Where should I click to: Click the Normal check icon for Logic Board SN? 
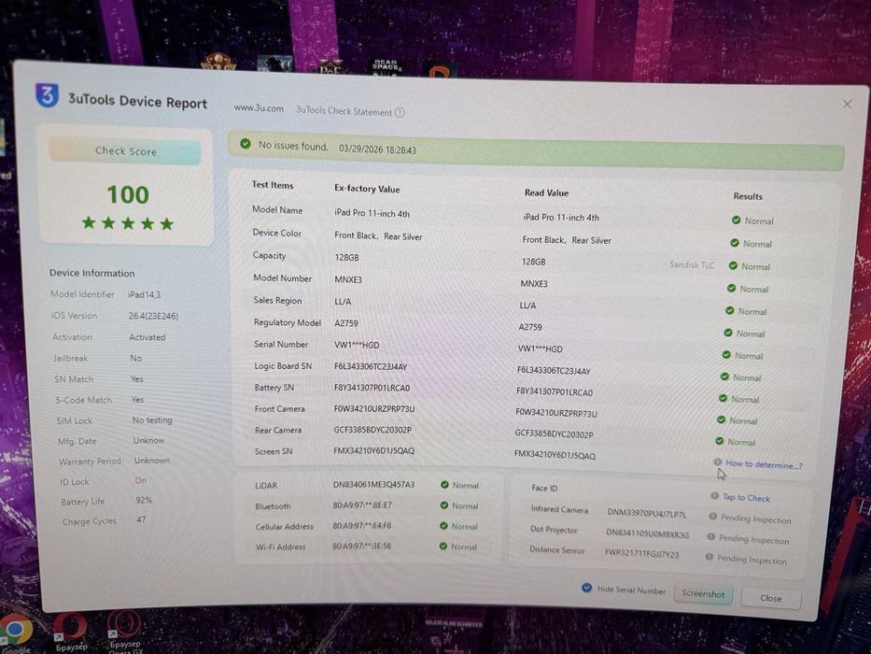pyautogui.click(x=724, y=377)
